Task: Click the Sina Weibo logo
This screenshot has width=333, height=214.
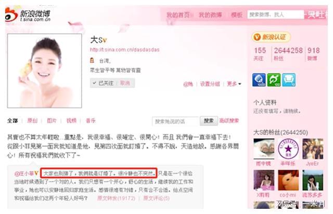Action: (x=28, y=15)
